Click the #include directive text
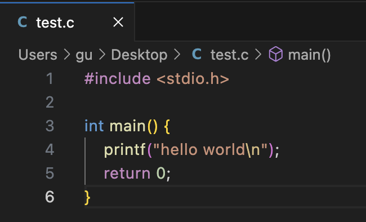366x222 pixels. 118,78
